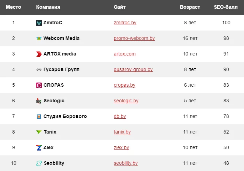244x171 pixels.
Task: Click the 5 лет age cell
Action: coord(190,101)
